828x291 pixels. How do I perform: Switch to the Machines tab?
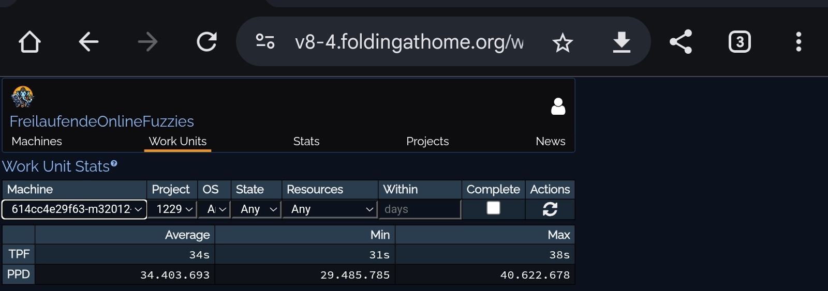(x=37, y=141)
